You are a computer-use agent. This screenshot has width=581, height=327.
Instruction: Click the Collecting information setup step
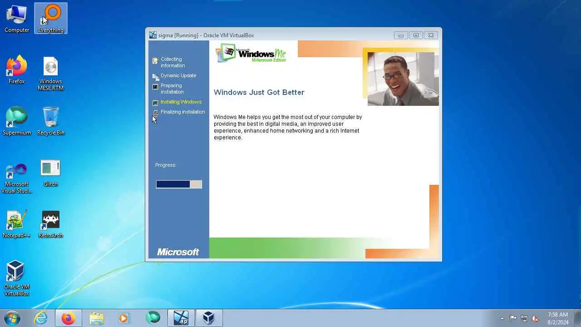coord(172,62)
